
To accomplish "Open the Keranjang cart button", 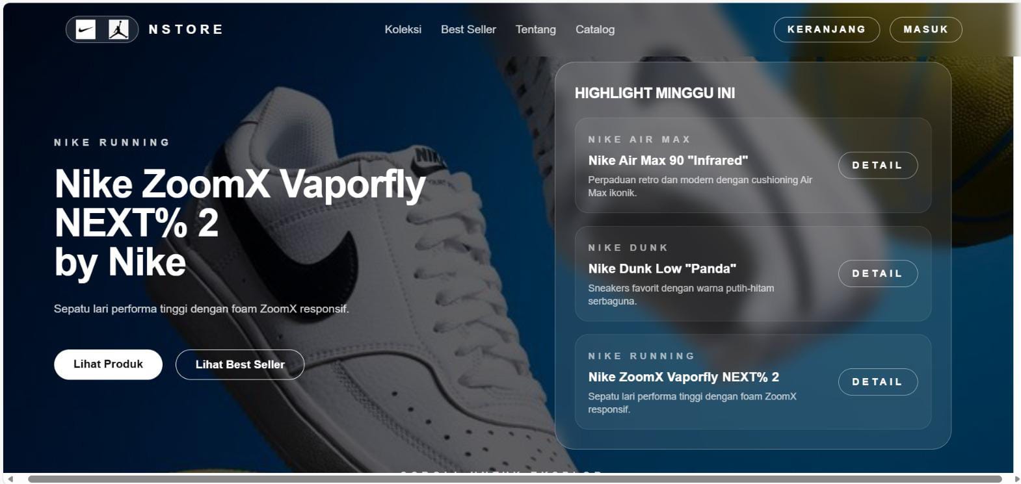I will tap(827, 29).
